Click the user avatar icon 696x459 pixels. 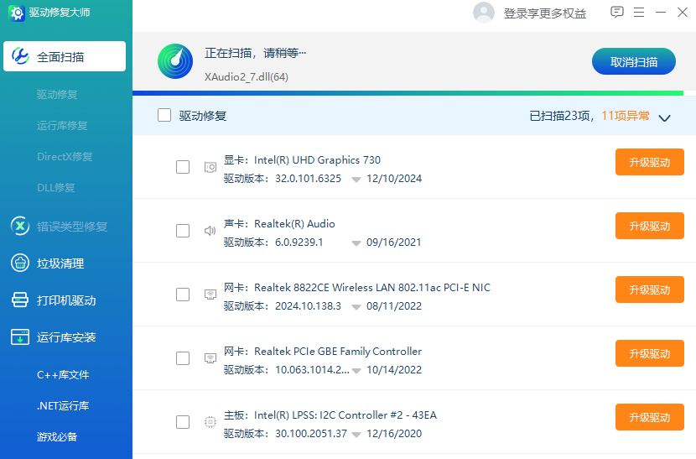coord(484,13)
